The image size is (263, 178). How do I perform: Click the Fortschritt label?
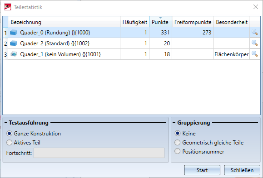pyautogui.click(x=19, y=153)
